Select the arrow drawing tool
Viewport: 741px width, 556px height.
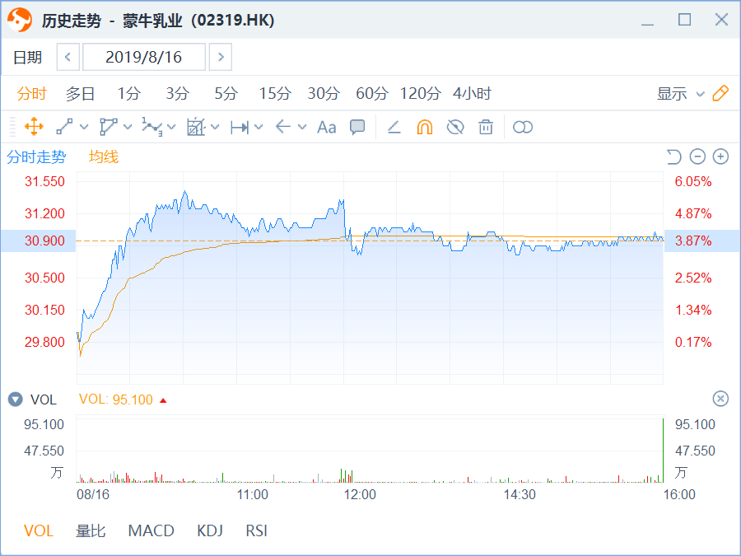point(282,127)
